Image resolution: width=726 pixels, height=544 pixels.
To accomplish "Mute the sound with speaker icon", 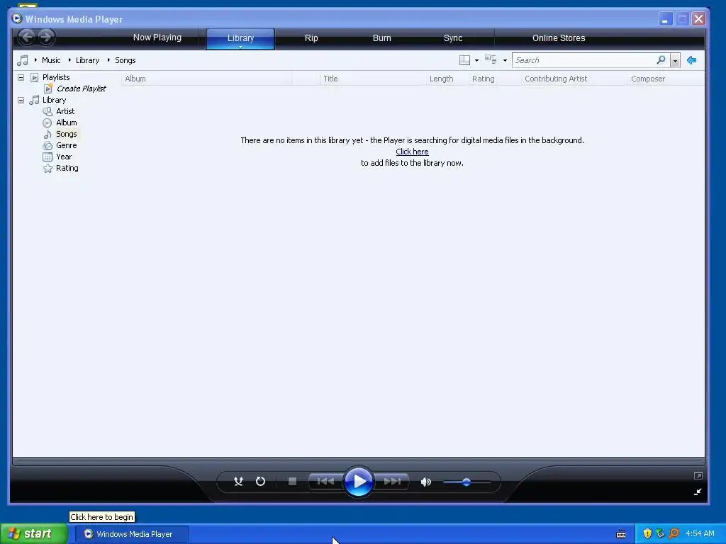I will [x=425, y=482].
